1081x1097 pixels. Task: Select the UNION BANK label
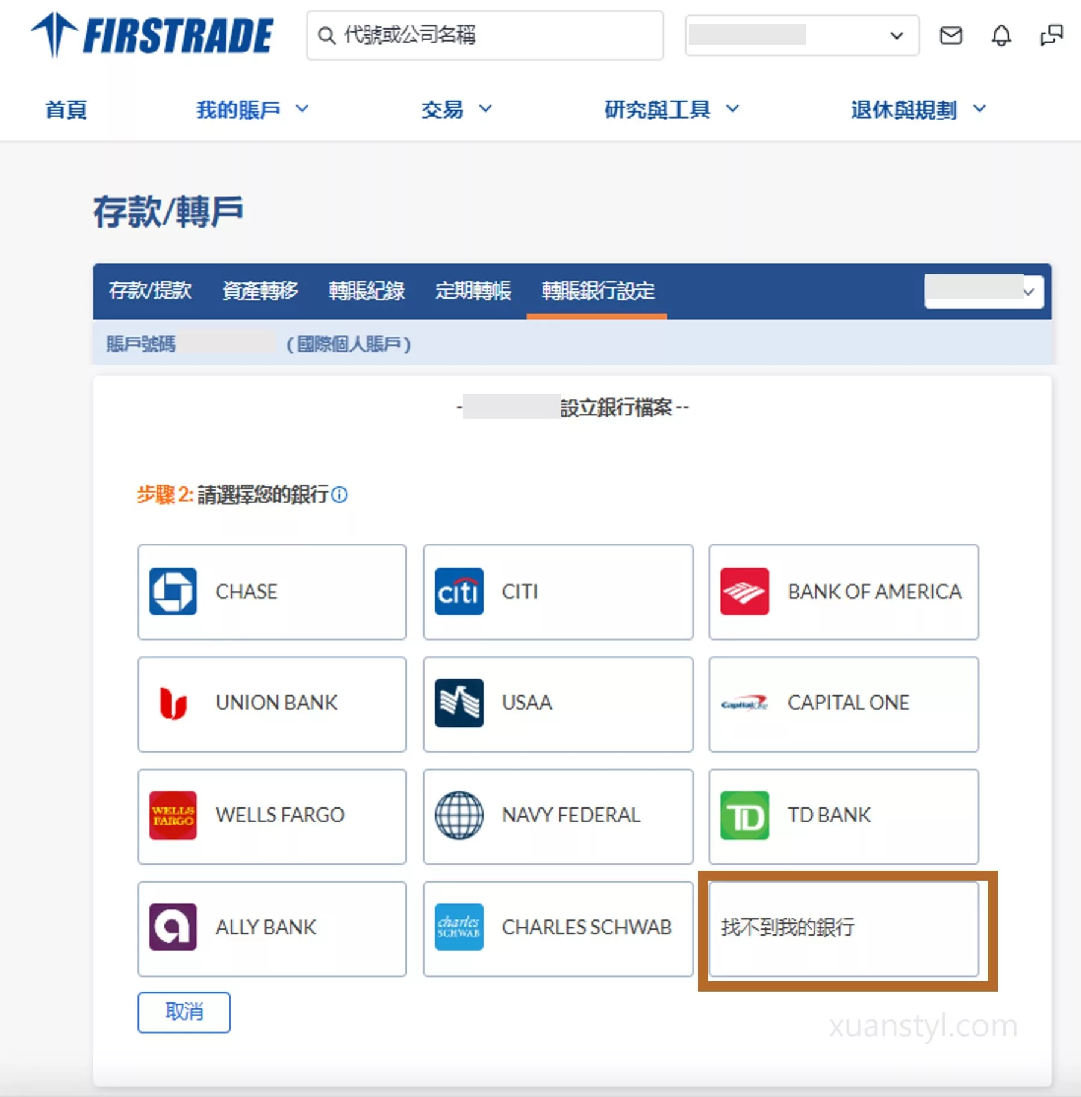coord(276,703)
